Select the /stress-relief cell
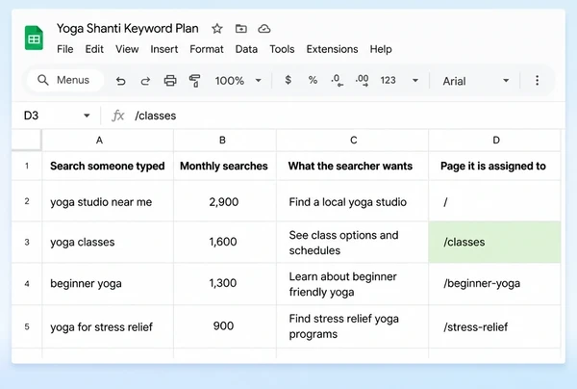Screen dimensions: 577x389 (x=495, y=326)
